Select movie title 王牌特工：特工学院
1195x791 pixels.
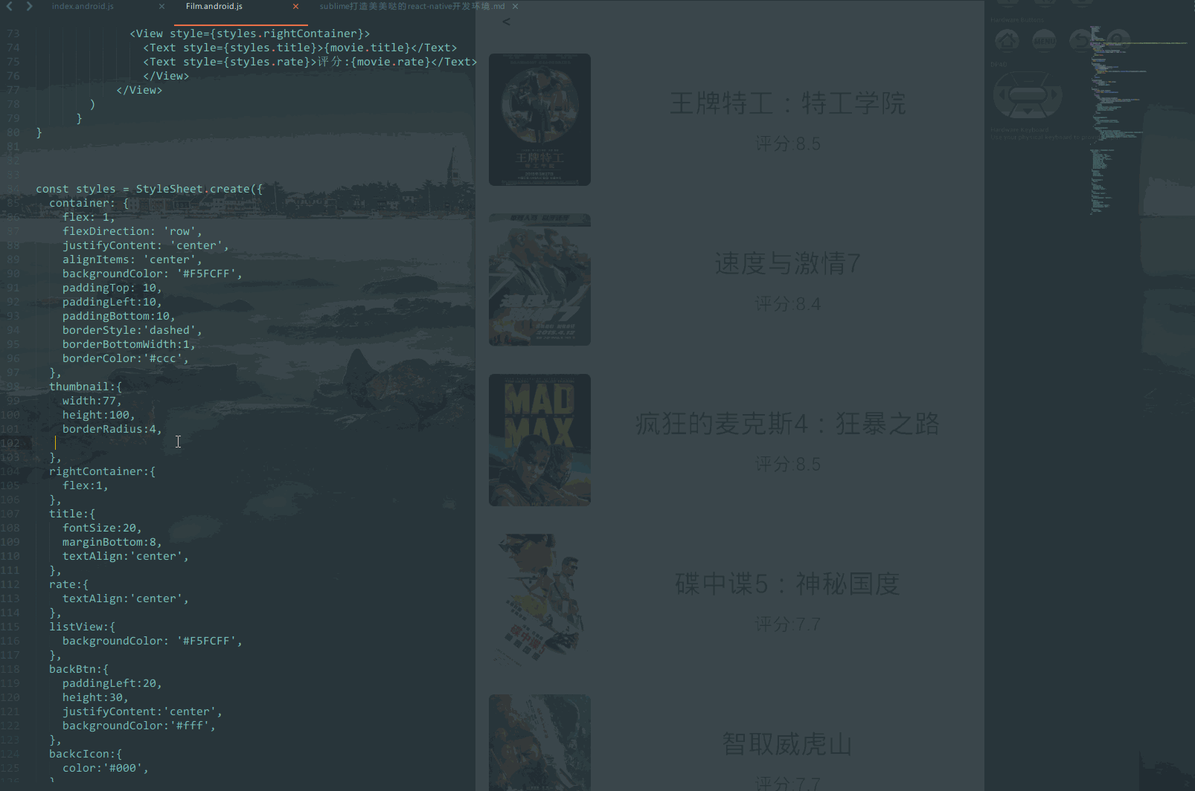[788, 103]
